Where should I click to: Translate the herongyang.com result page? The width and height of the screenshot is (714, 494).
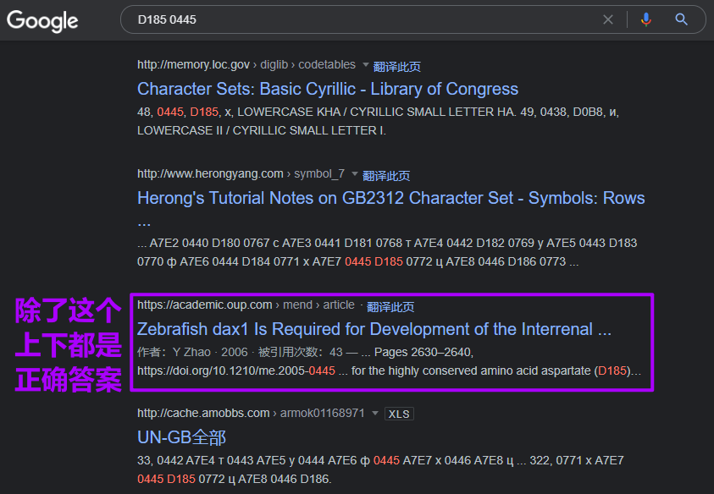point(386,176)
